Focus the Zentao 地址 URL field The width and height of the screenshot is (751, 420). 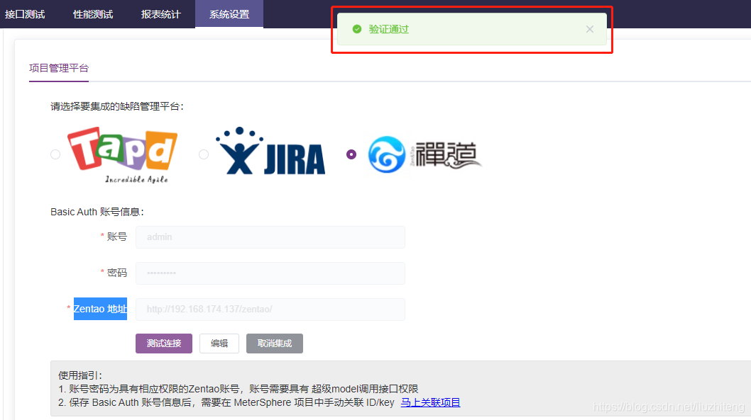[270, 309]
